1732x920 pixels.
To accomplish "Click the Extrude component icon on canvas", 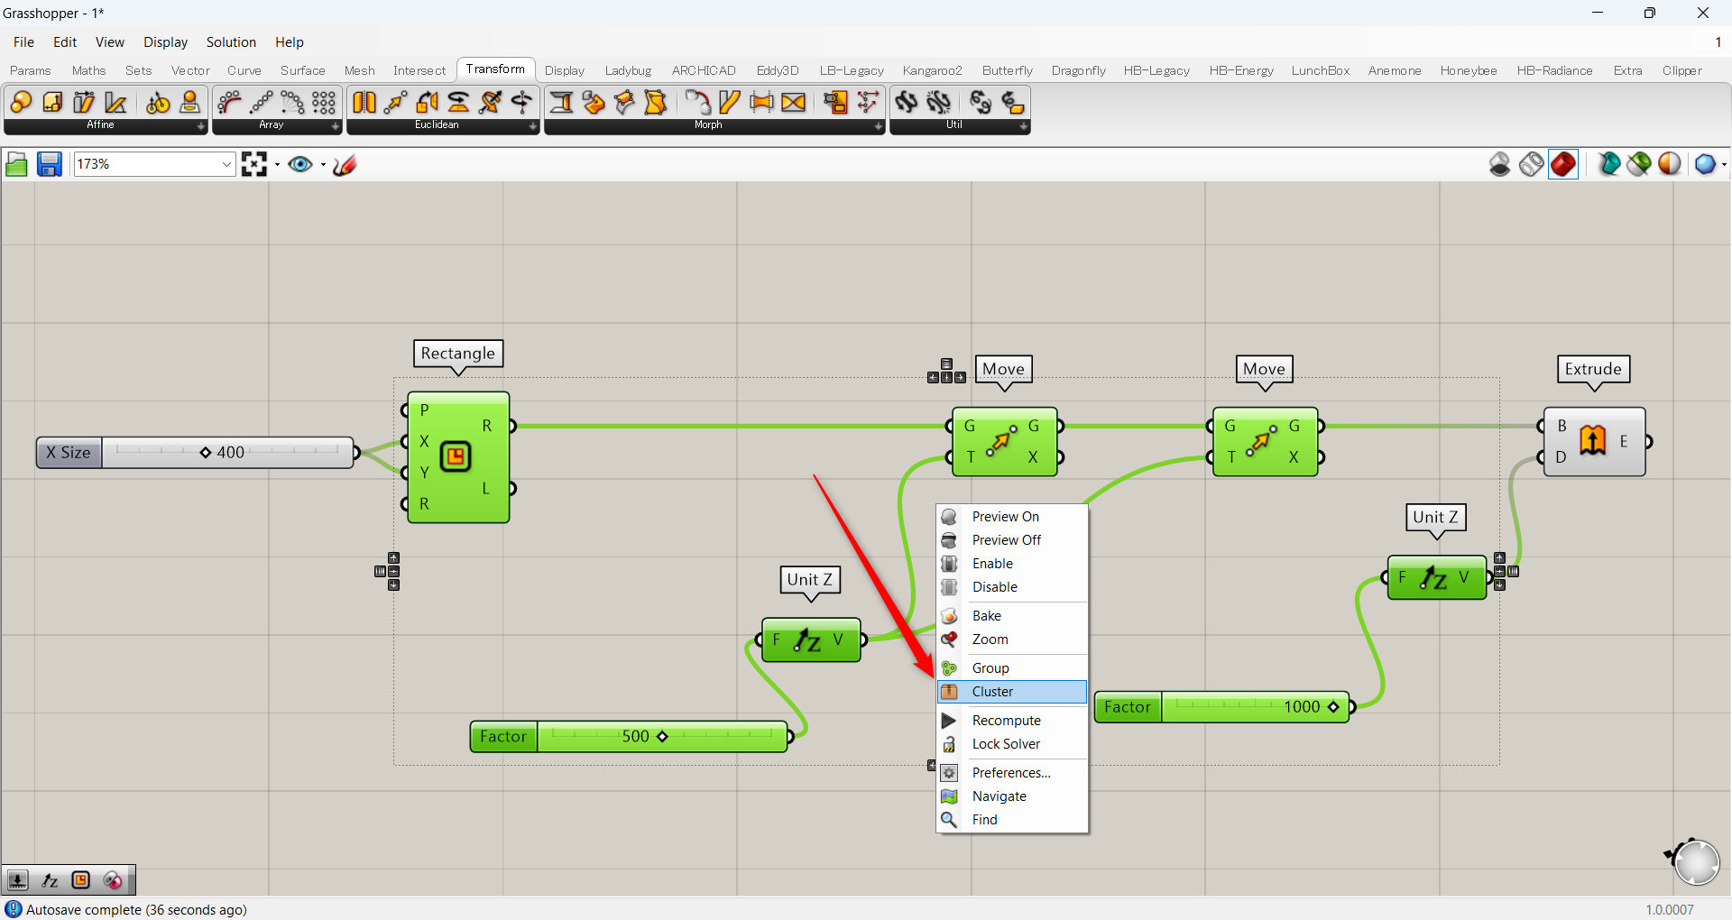I will (1592, 440).
